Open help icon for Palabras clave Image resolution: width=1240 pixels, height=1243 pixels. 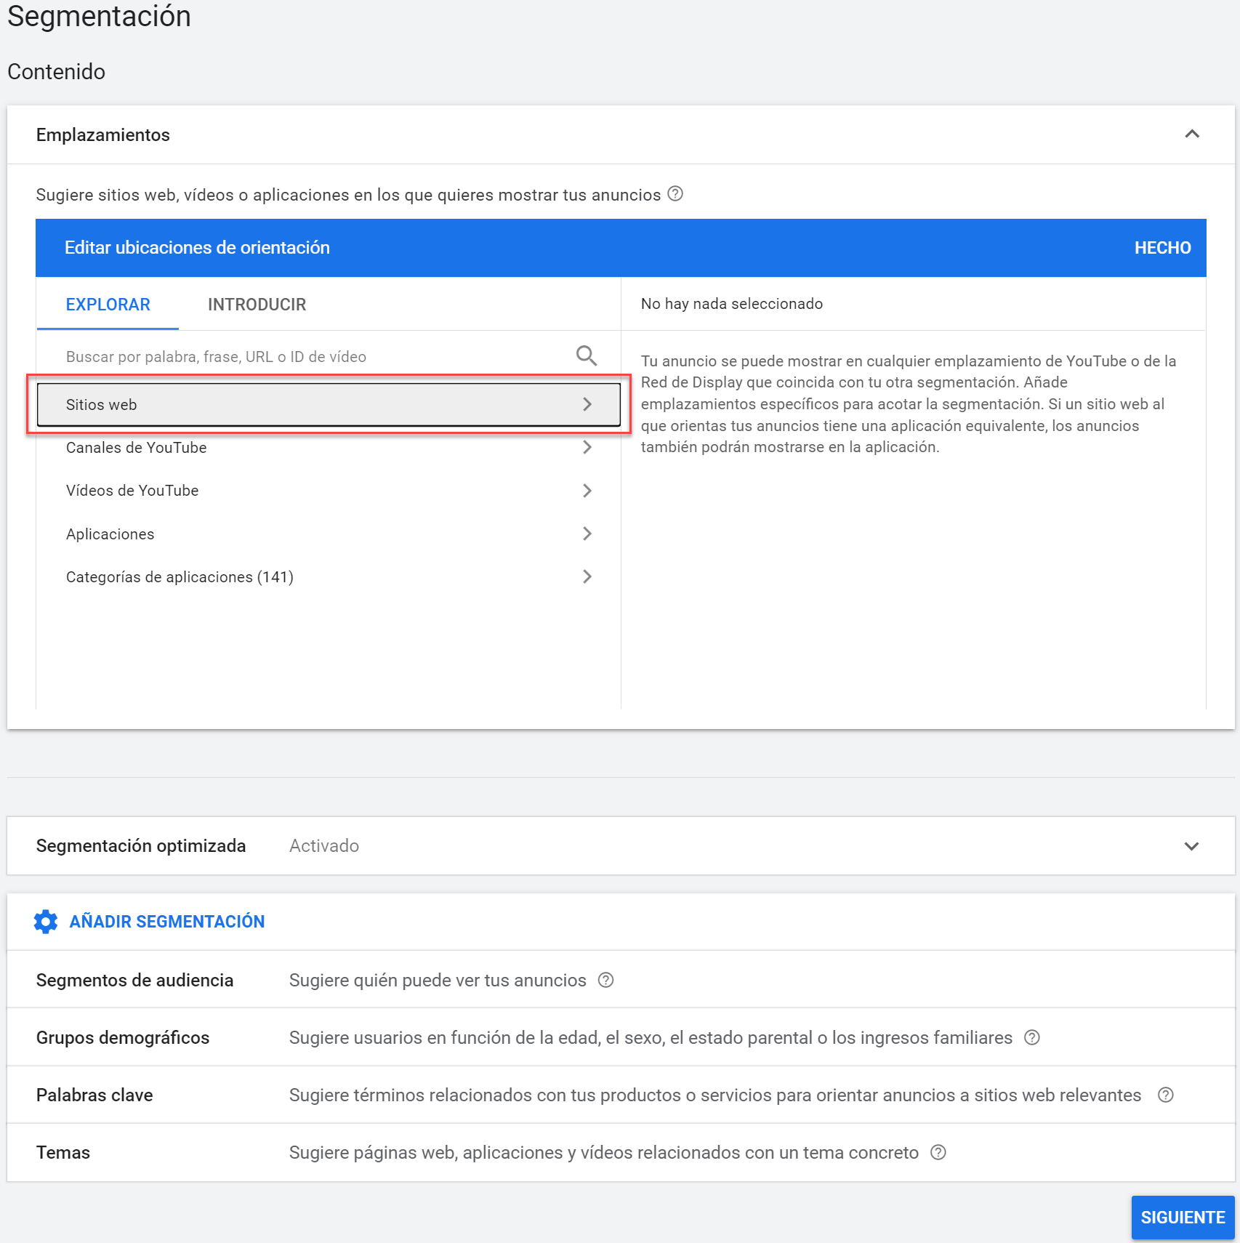point(1165,1095)
